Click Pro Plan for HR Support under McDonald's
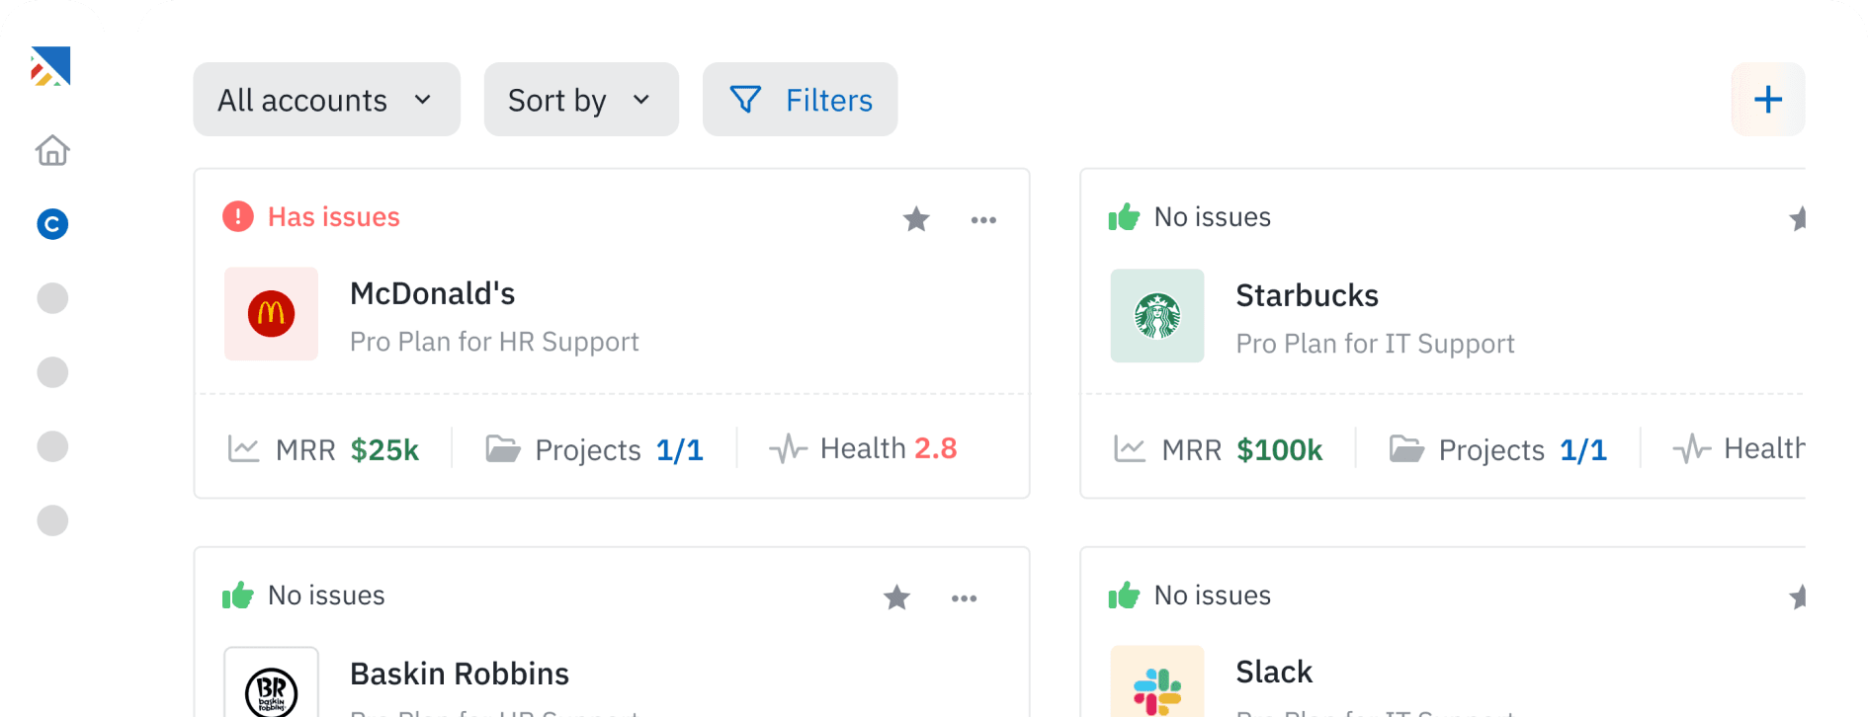Image resolution: width=1868 pixels, height=717 pixels. [494, 342]
